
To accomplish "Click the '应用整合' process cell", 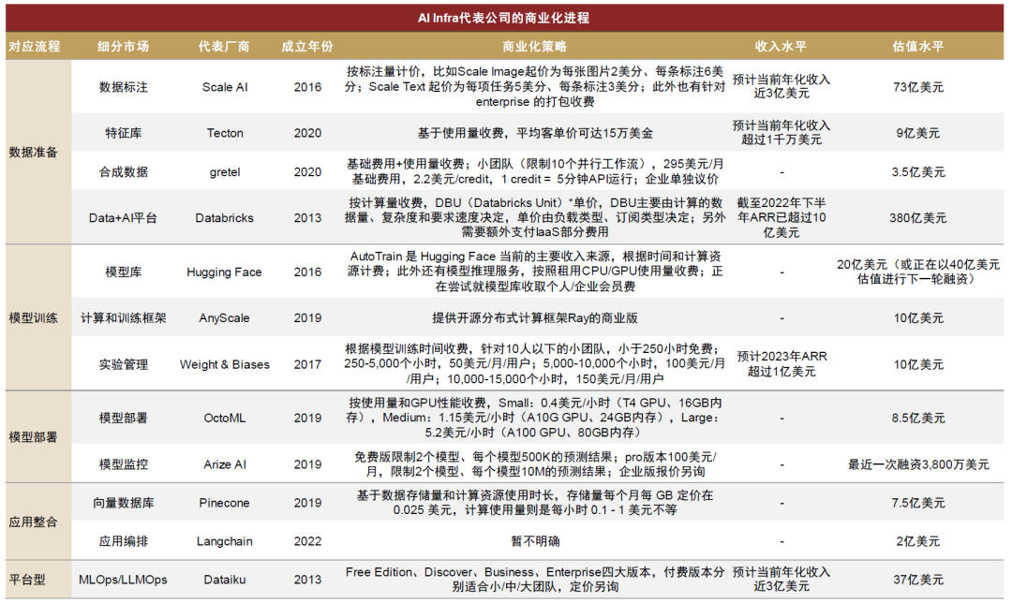I will [34, 522].
